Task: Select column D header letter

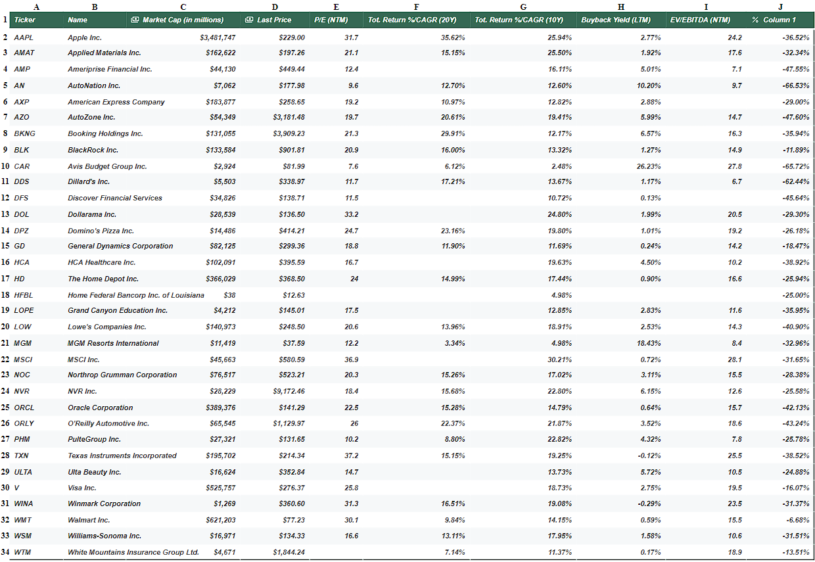Action: click(x=275, y=6)
